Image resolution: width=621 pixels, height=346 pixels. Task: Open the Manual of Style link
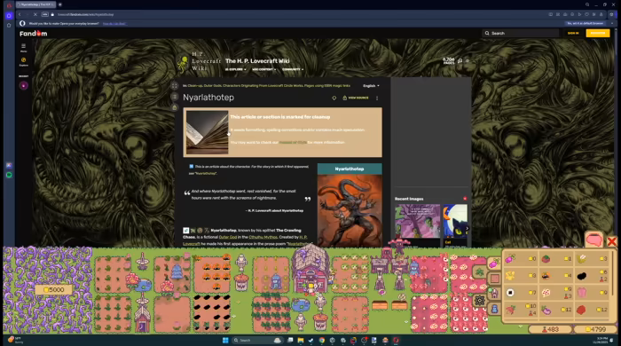pyautogui.click(x=293, y=143)
